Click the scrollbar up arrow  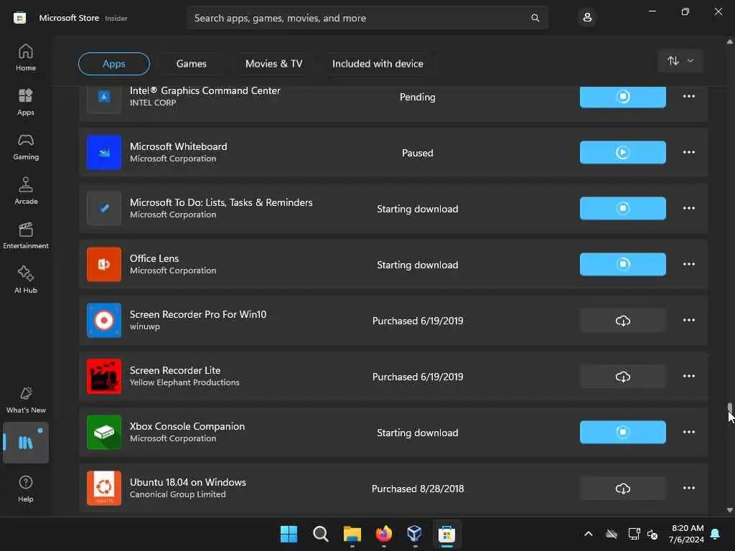(729, 42)
